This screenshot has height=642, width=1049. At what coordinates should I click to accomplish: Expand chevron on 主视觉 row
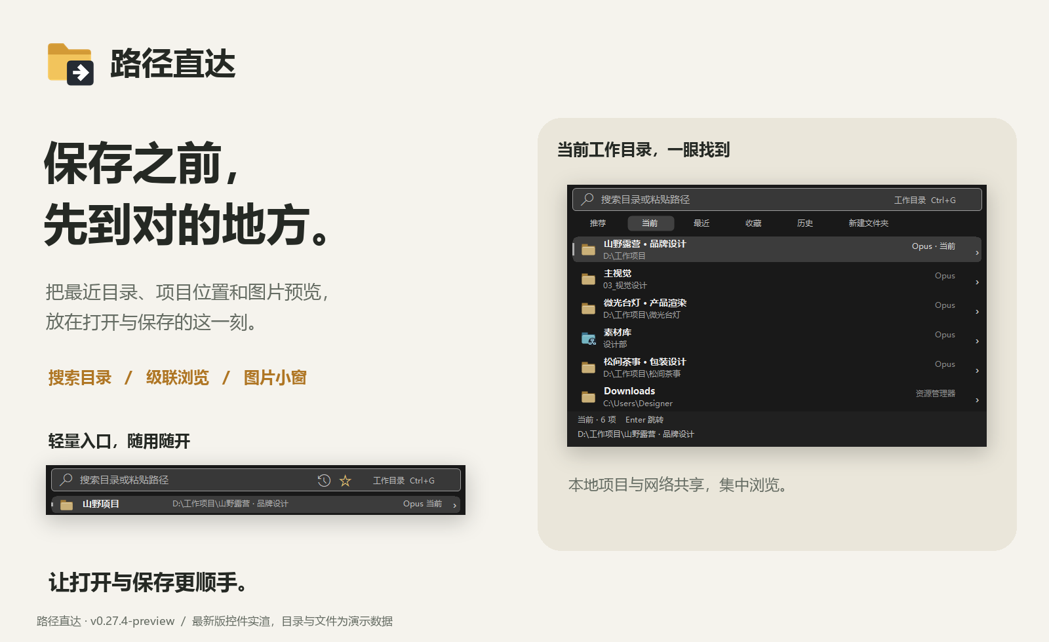click(x=977, y=282)
